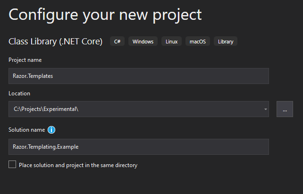303x194 pixels.
Task: Open the Location dropdown arrow
Action: [x=266, y=109]
